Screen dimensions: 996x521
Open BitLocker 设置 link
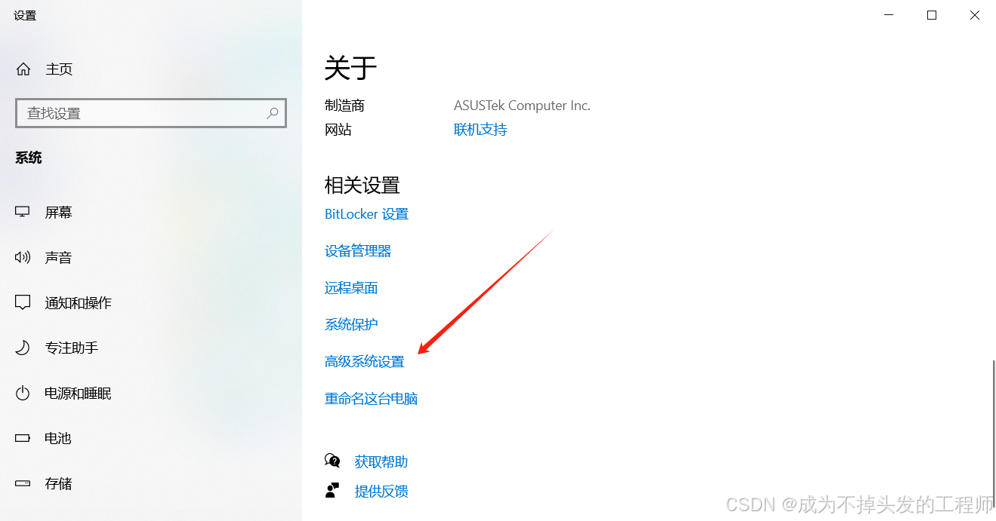(x=366, y=214)
